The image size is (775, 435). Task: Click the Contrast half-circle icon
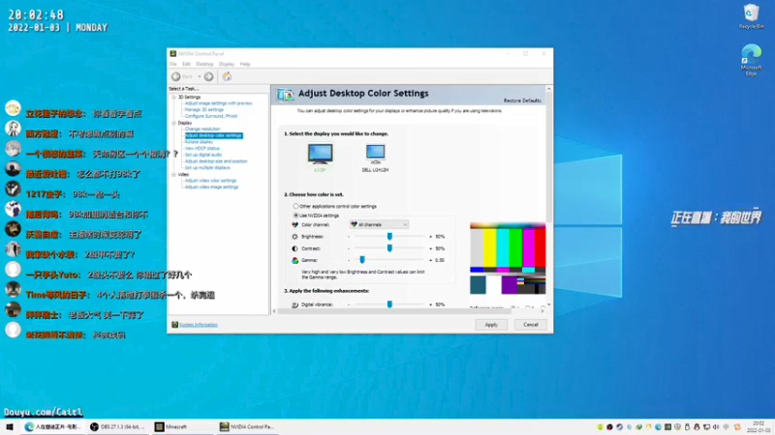tap(295, 248)
